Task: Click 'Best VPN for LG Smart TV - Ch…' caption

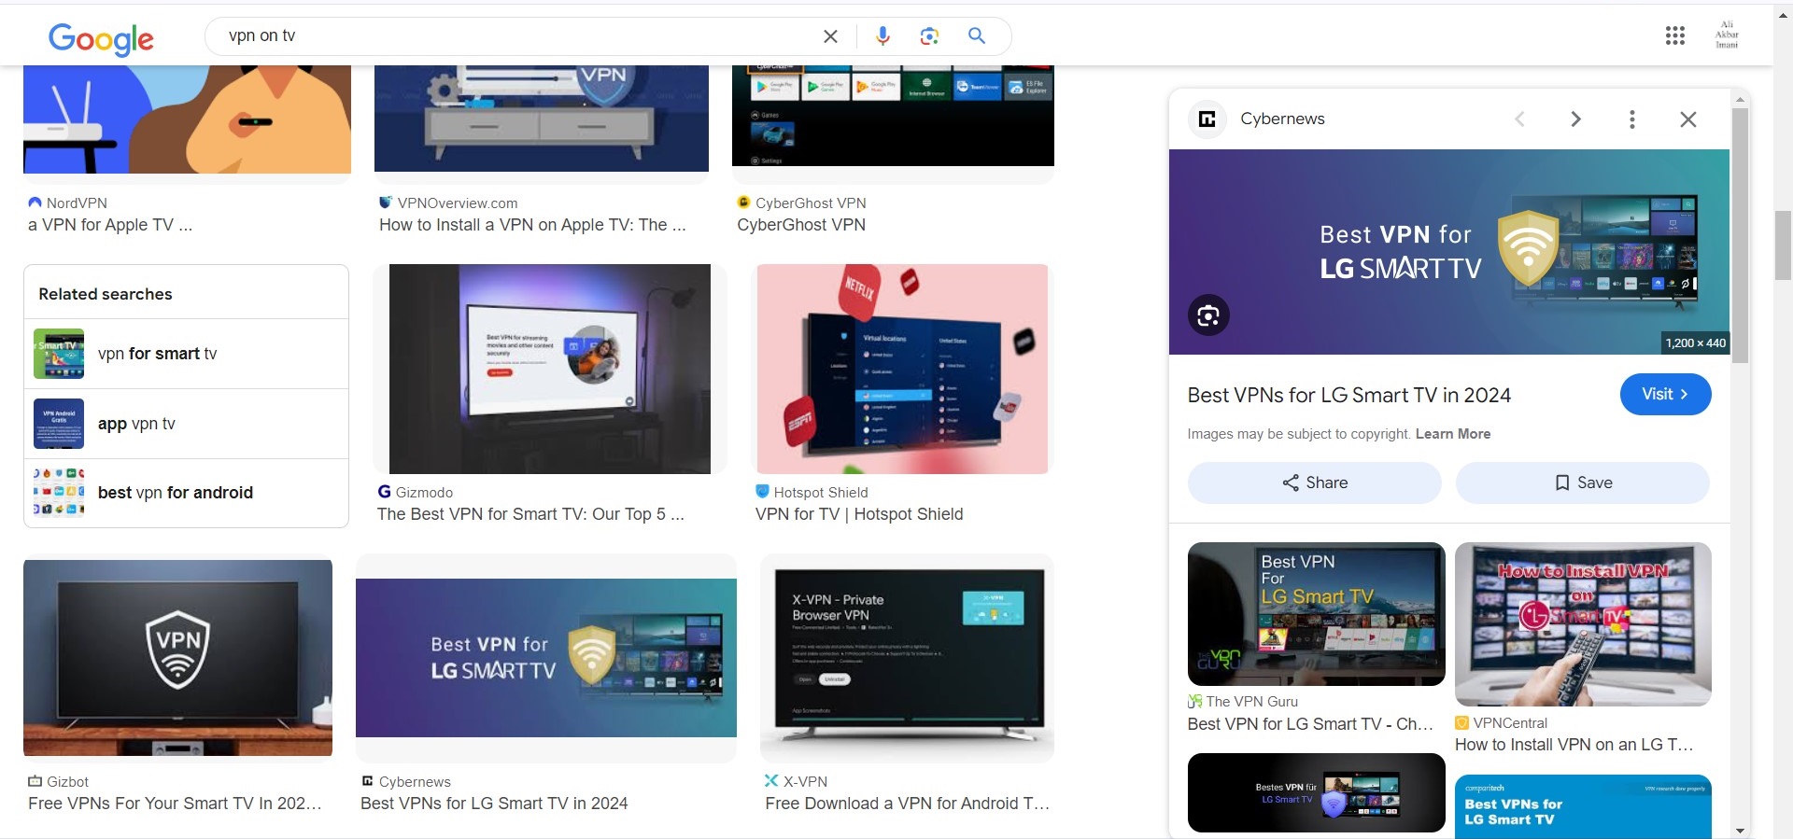Action: click(1310, 724)
